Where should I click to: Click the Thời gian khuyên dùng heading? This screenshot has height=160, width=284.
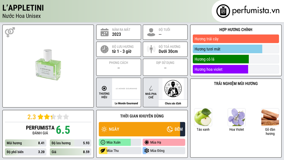(x=142, y=116)
